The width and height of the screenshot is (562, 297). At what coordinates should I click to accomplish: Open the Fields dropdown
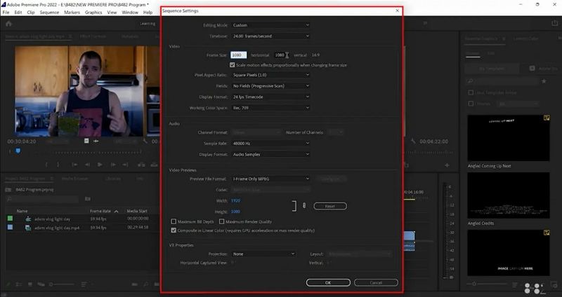tap(270, 86)
